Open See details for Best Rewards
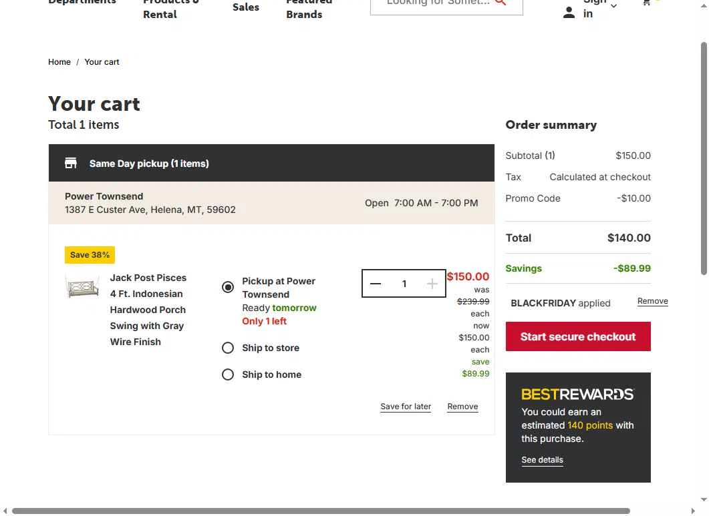 pos(542,460)
